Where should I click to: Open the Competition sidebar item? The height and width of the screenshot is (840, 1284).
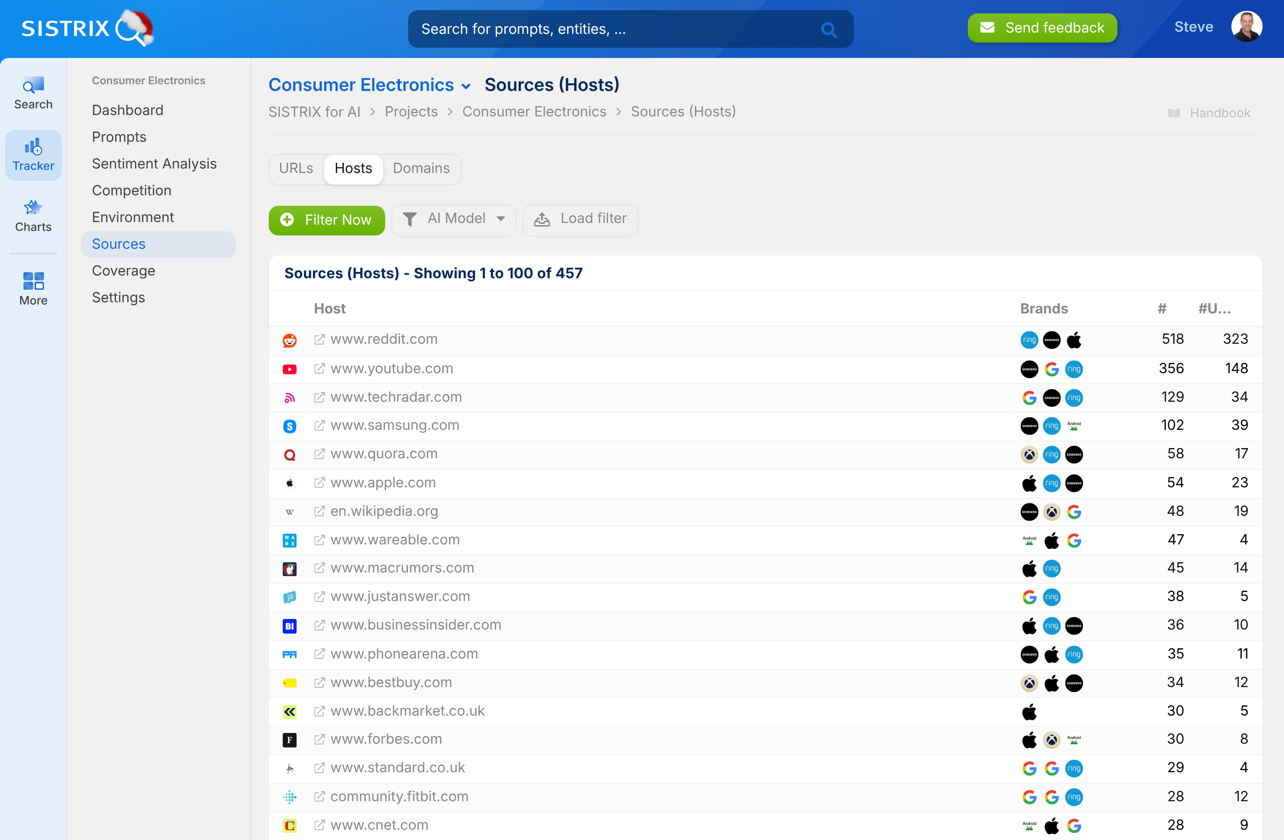point(131,190)
